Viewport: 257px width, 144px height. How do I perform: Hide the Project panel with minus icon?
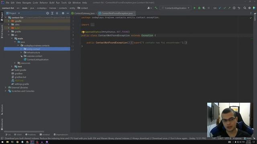click(68, 13)
